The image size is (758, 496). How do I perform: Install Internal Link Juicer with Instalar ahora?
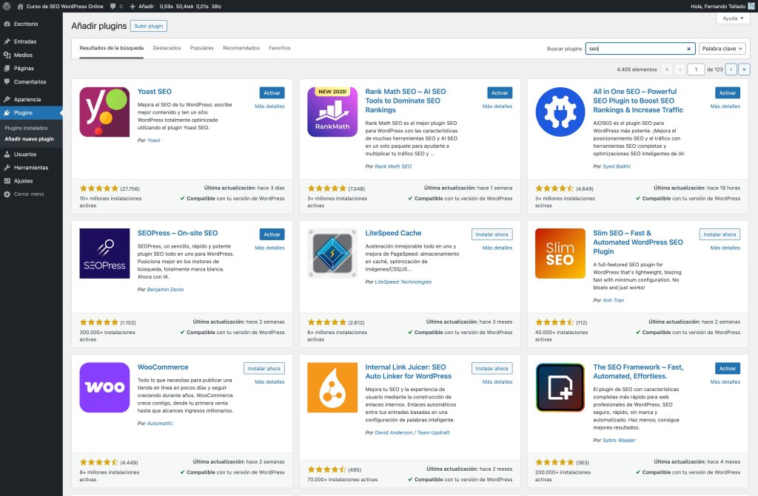point(492,369)
